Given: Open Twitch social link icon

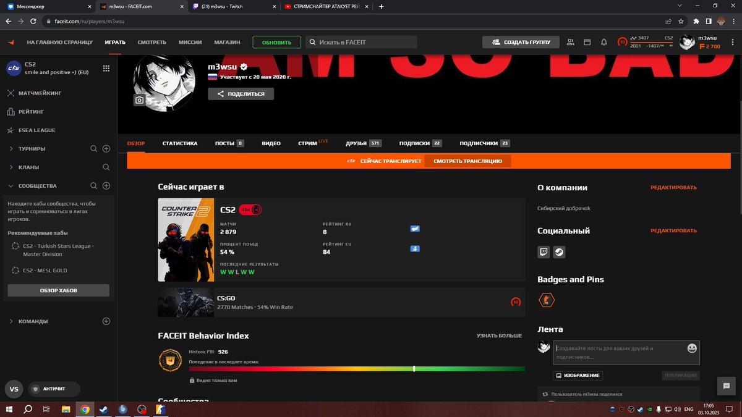Looking at the screenshot, I should point(544,252).
